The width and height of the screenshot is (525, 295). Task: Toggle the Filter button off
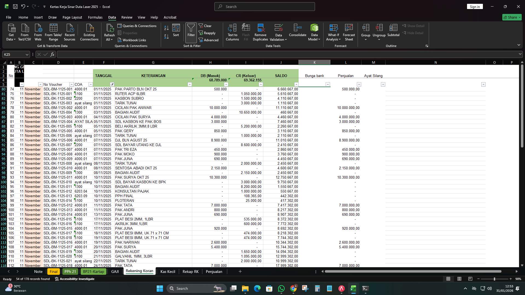191,31
